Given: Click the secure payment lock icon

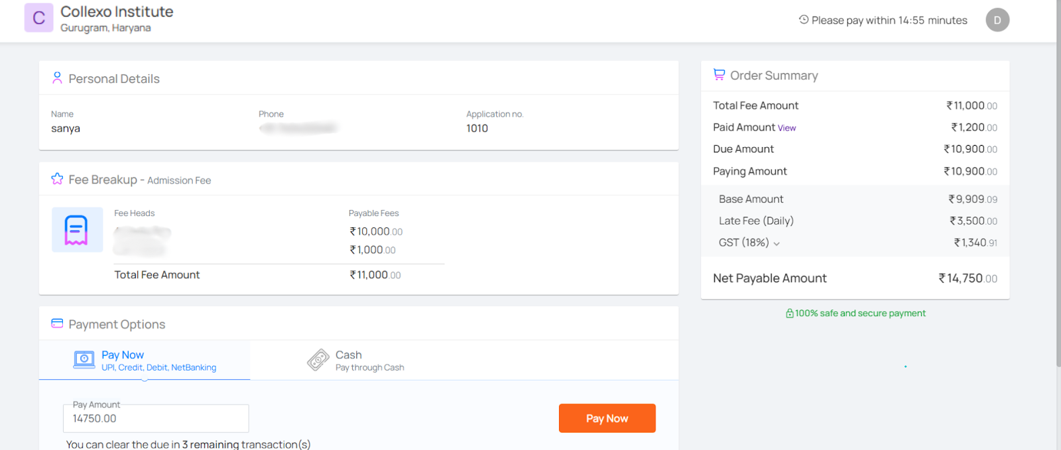Looking at the screenshot, I should click(x=789, y=313).
